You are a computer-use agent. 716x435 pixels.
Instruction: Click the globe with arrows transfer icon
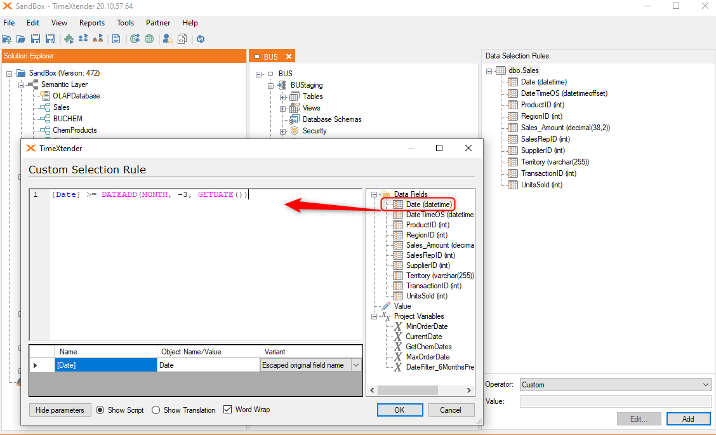tap(135, 39)
